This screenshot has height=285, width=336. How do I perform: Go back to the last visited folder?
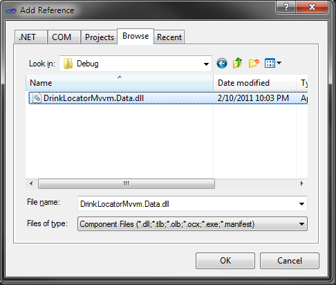click(x=222, y=63)
